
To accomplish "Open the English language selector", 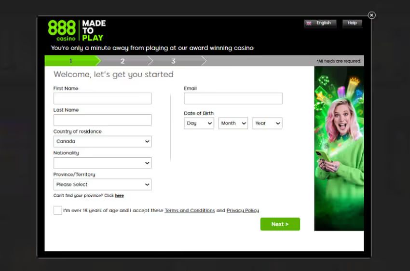I will [x=320, y=23].
